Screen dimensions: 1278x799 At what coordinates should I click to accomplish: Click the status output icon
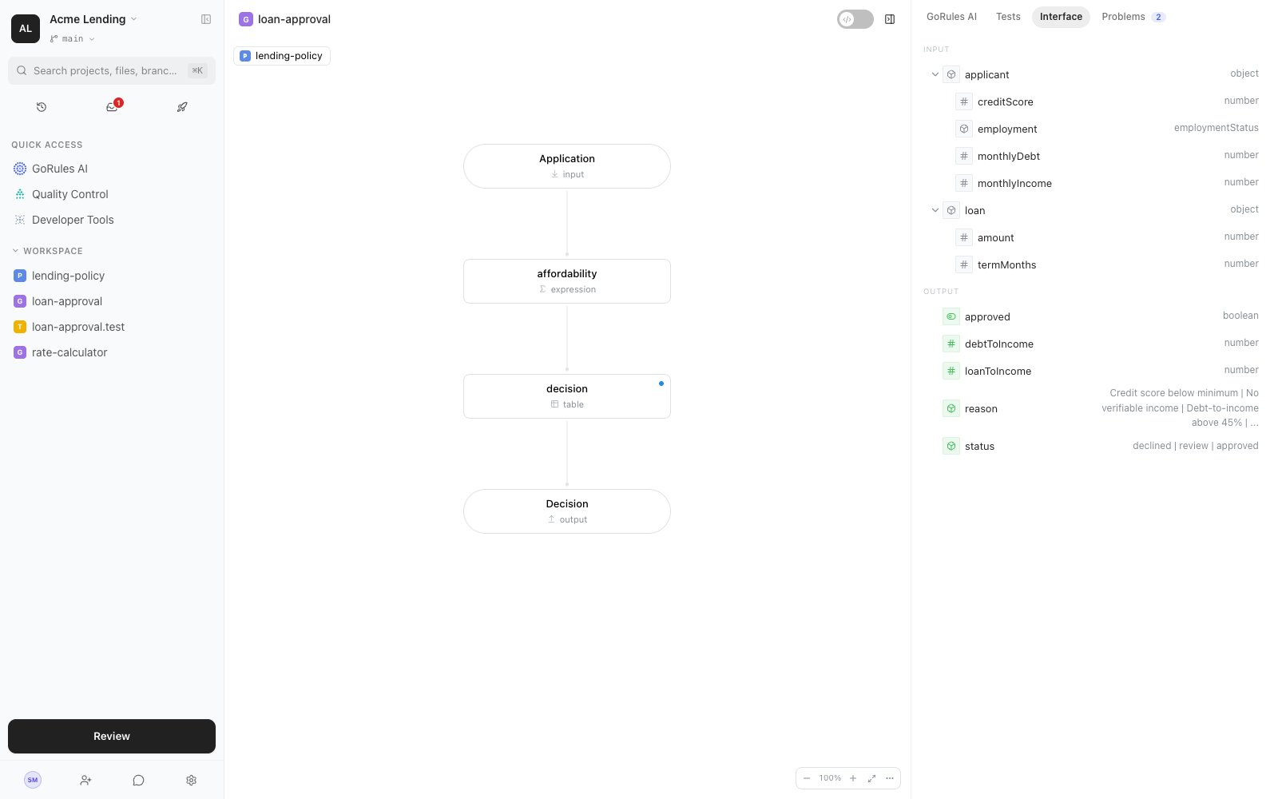click(x=951, y=446)
